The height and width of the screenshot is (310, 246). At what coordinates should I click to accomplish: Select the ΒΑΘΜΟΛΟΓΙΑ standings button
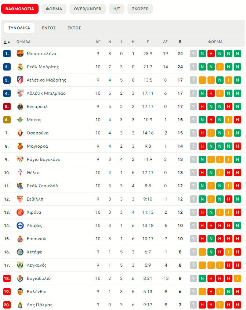[x=20, y=9]
